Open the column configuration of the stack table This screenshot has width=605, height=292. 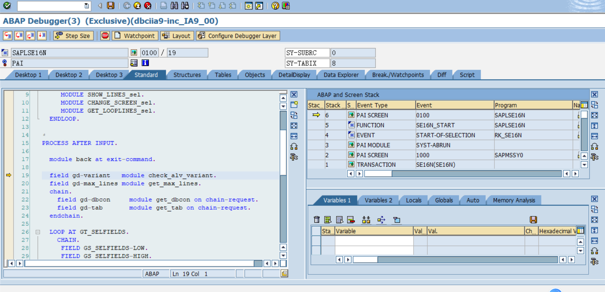[x=584, y=105]
